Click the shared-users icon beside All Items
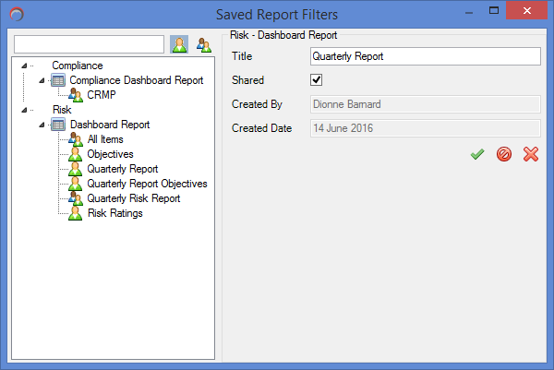The width and height of the screenshot is (554, 370). pos(76,139)
